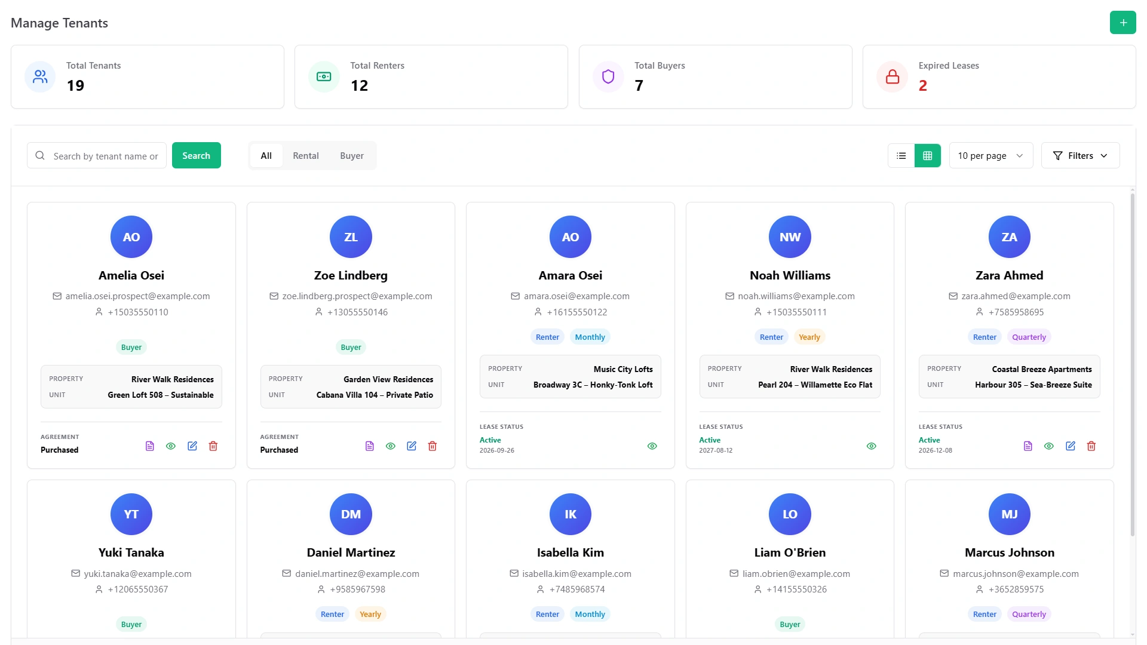Open Zara Ahmed's lease document icon
The image size is (1147, 645).
[1028, 446]
